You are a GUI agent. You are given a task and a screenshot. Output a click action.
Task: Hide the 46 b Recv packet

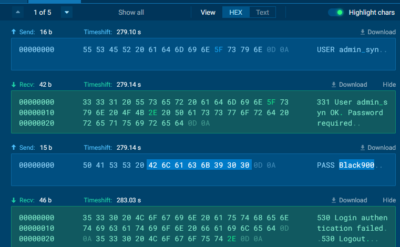point(389,200)
